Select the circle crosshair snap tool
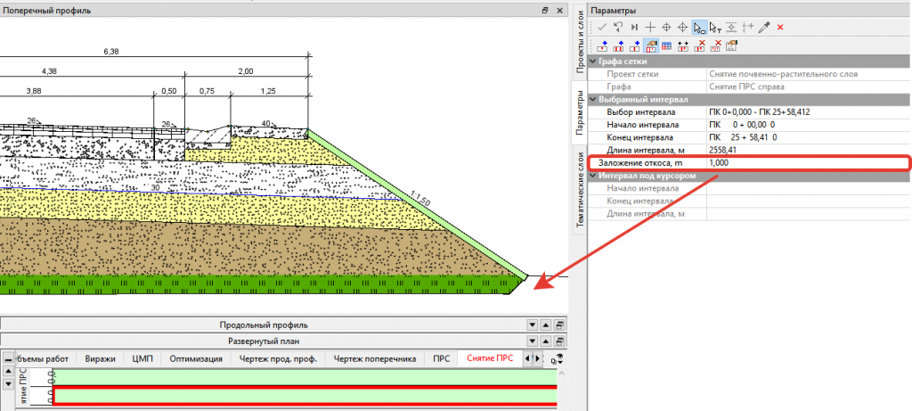The width and height of the screenshot is (912, 411). [x=667, y=27]
